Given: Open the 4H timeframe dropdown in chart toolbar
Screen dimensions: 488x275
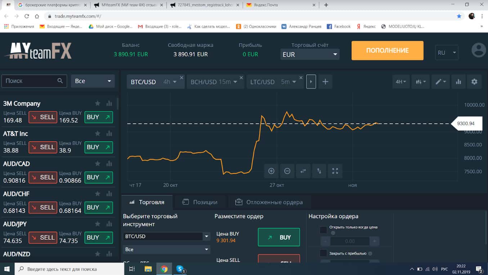Looking at the screenshot, I should (x=401, y=82).
